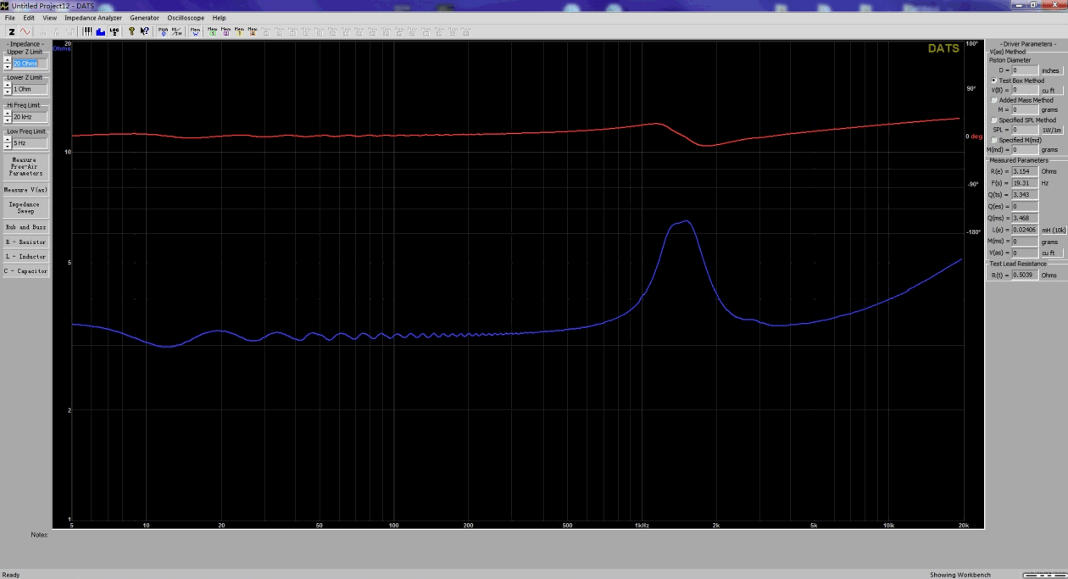The height and width of the screenshot is (579, 1068).
Task: Toggle the LOG scale toolbar icon
Action: click(114, 31)
